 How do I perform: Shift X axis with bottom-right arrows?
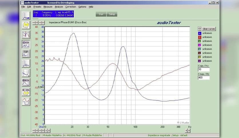(x=188, y=131)
